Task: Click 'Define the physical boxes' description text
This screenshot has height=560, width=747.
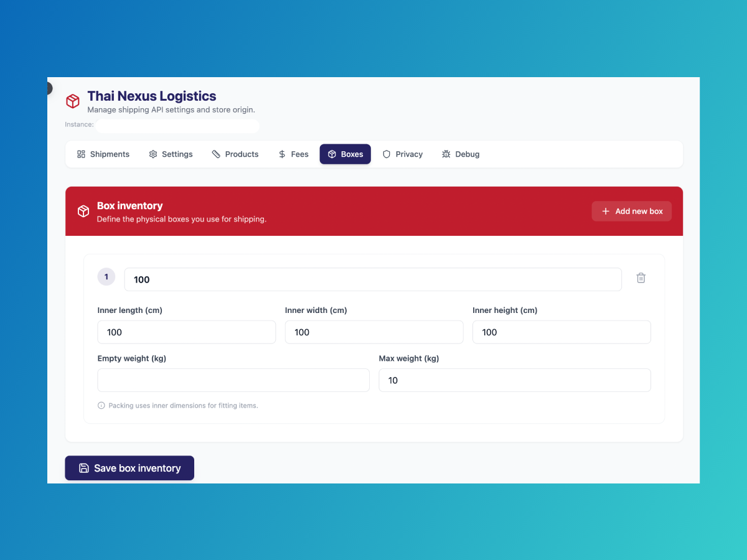Action: coord(182,219)
